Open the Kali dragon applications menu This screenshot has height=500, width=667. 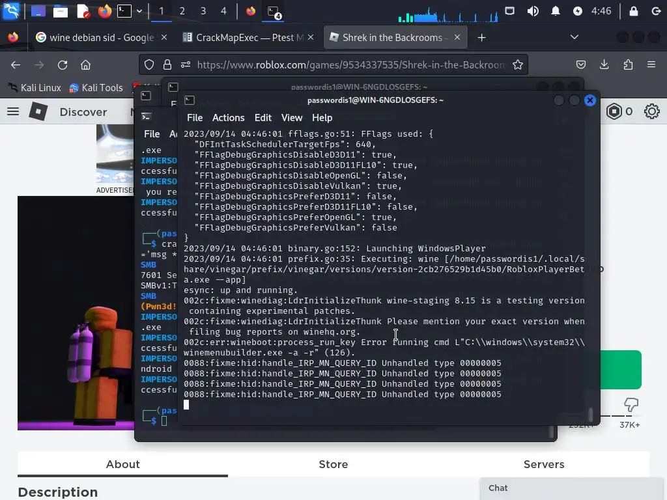coord(10,10)
